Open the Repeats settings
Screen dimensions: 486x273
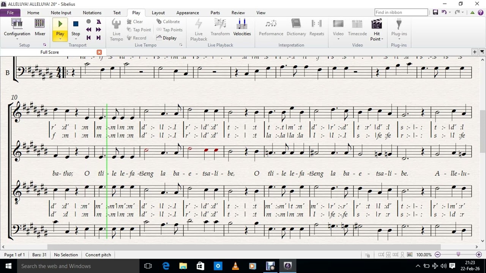(317, 28)
